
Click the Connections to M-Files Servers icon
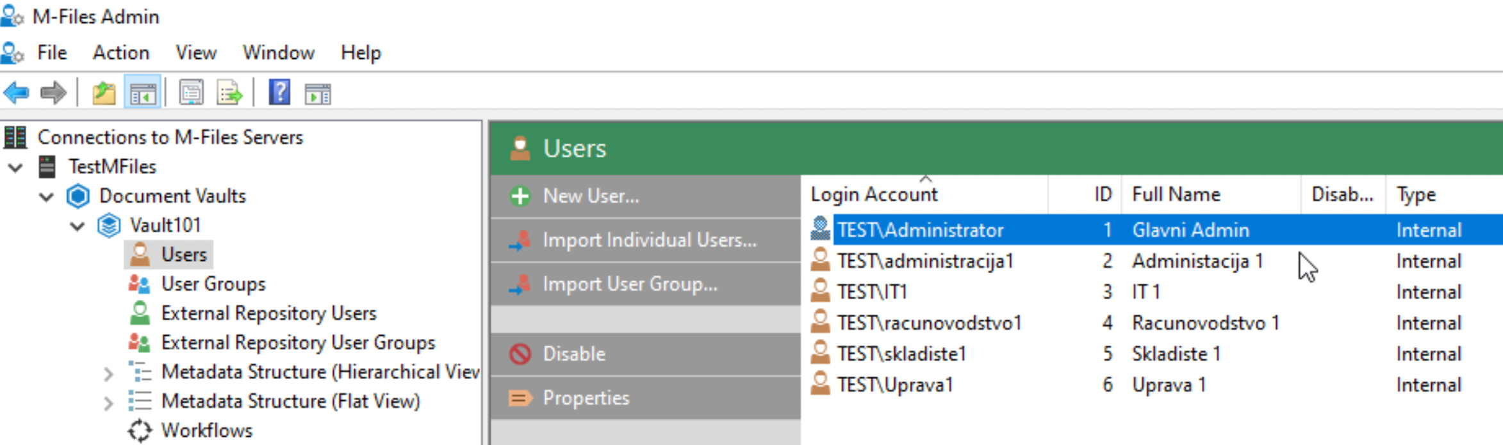pos(15,137)
